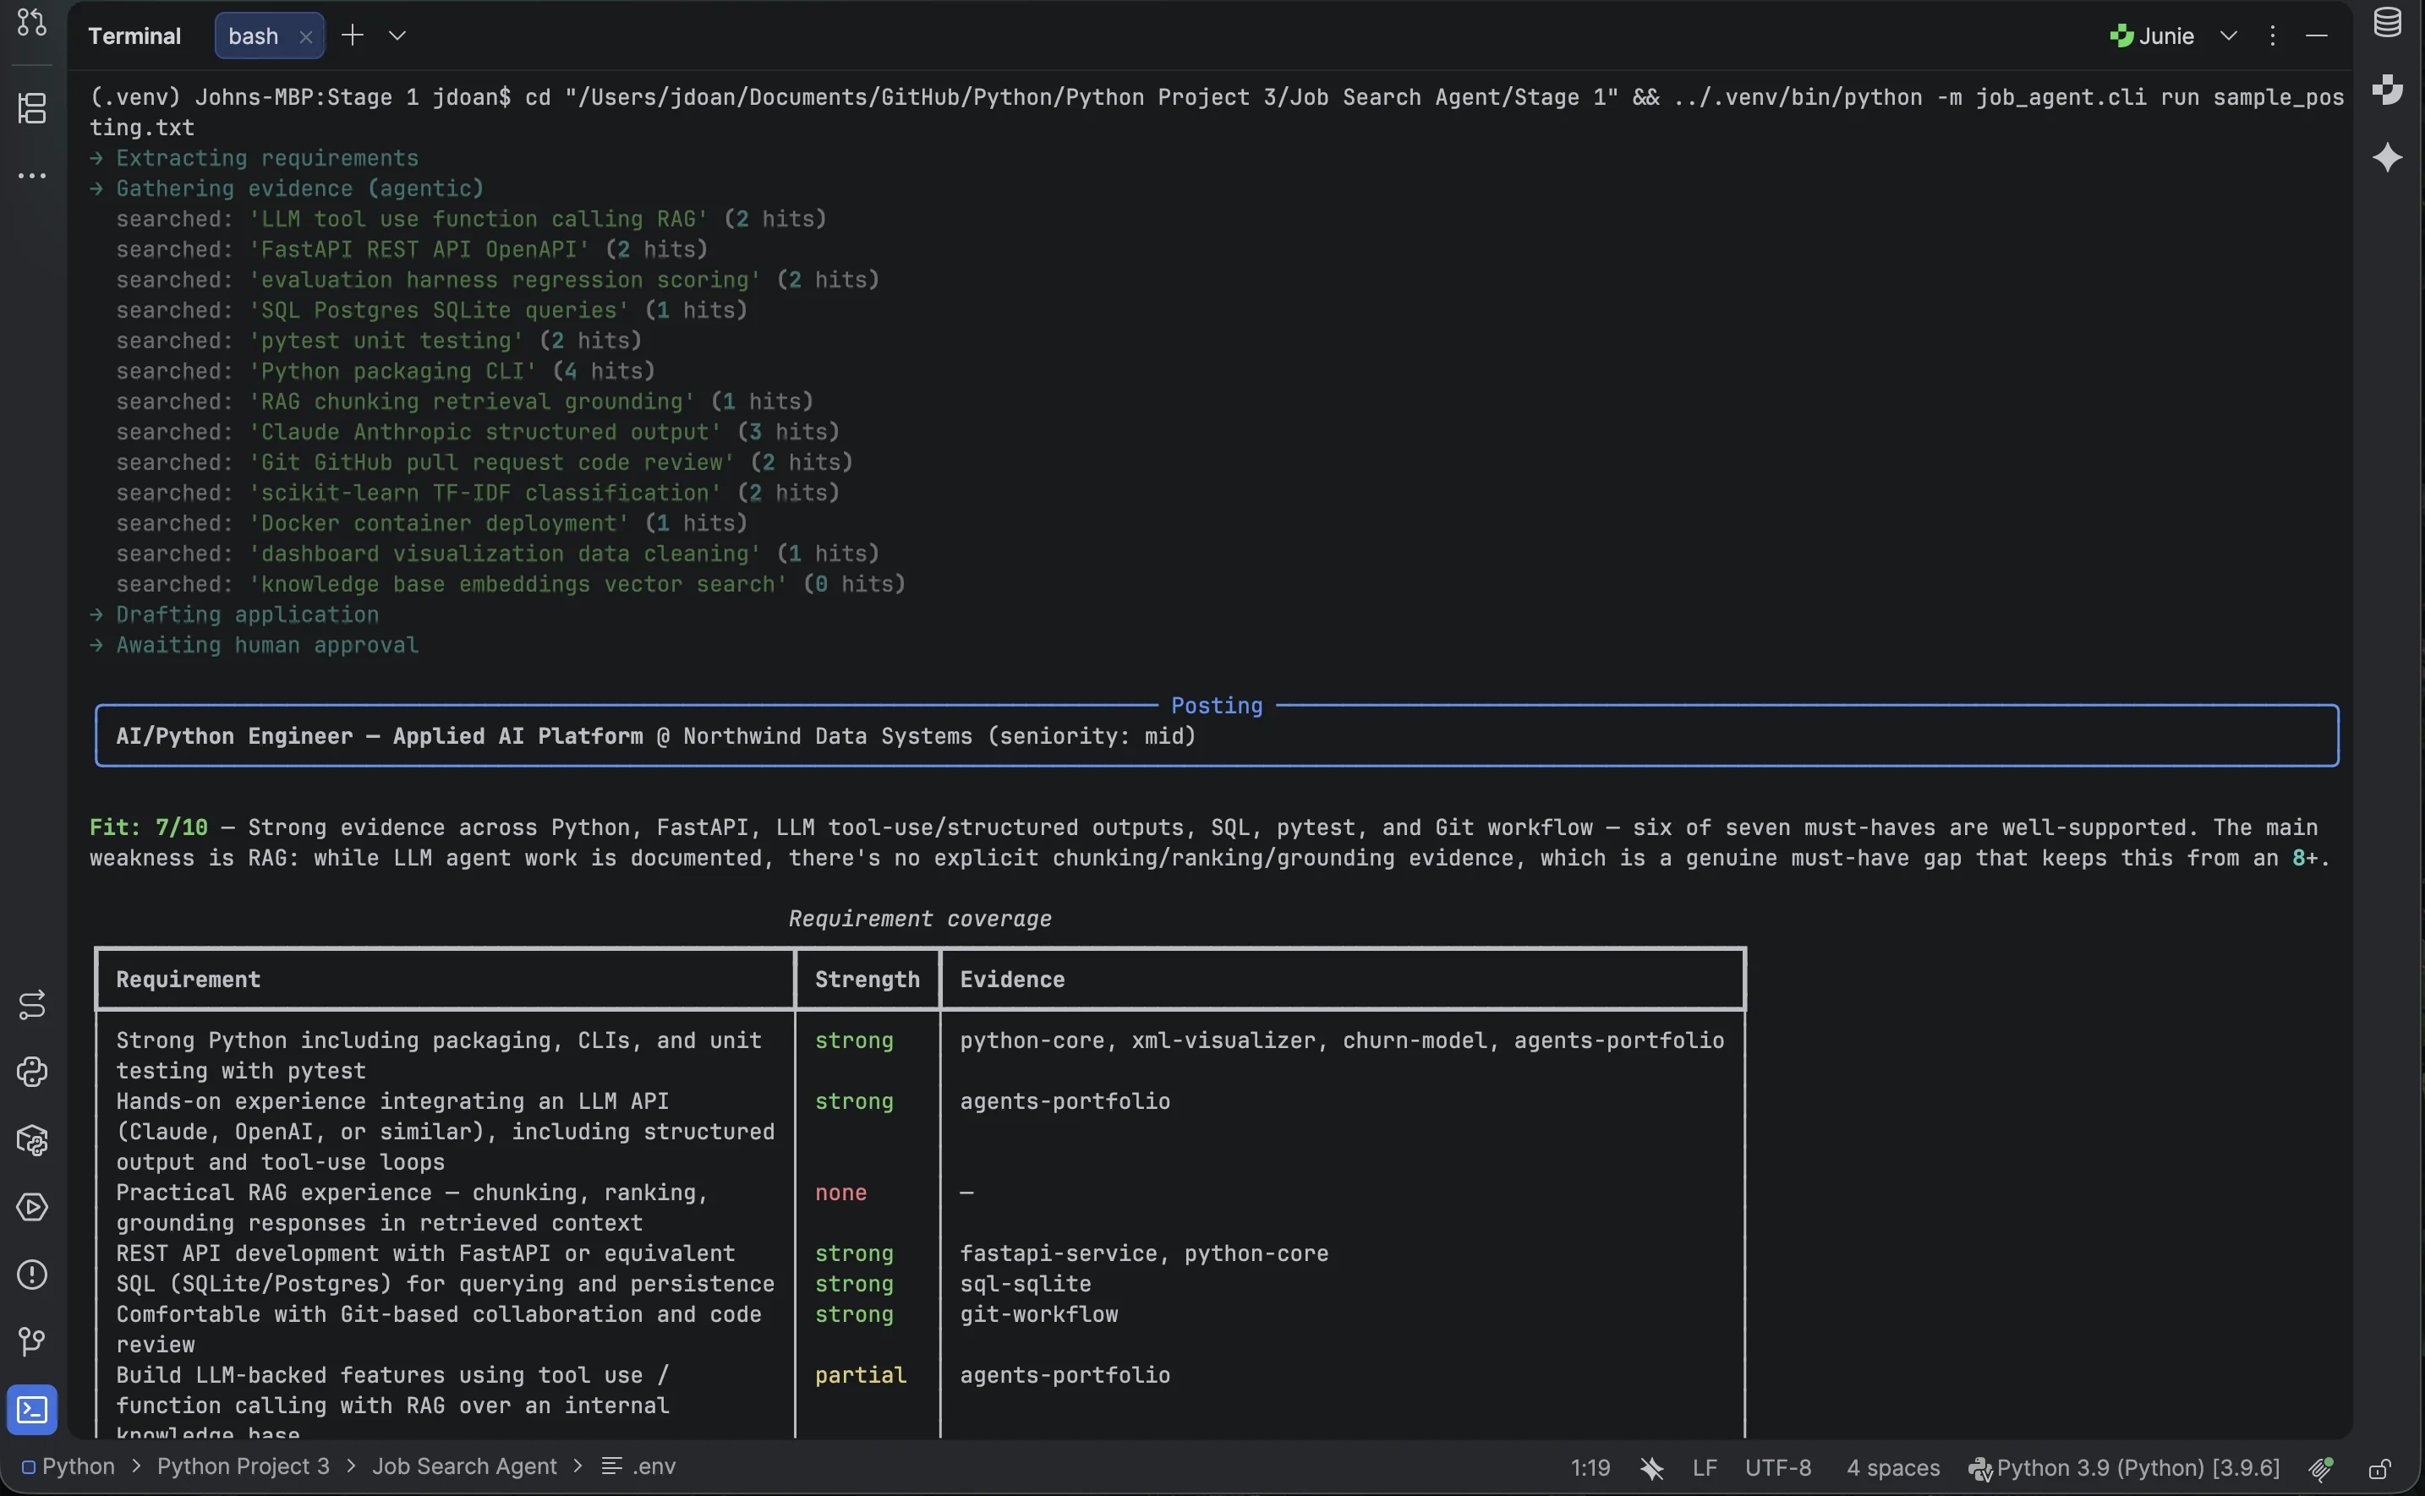Click the .env file breadcrumb
This screenshot has height=1496, width=2425.
pyautogui.click(x=639, y=1466)
